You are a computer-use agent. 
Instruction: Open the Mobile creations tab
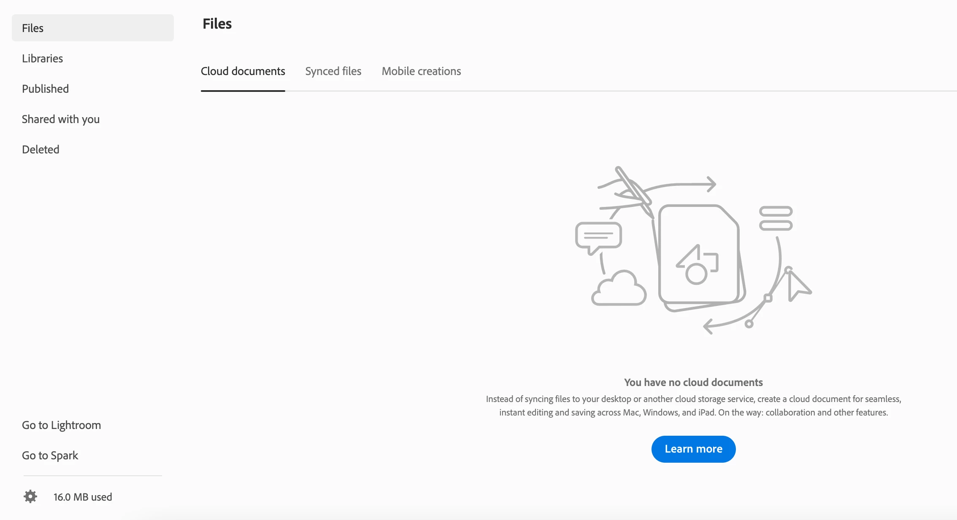421,71
